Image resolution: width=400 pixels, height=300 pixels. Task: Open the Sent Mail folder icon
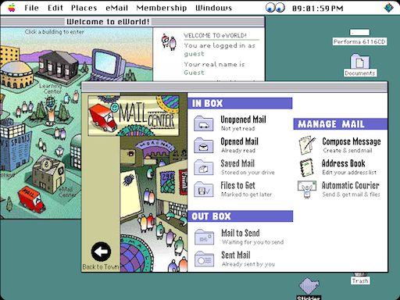coord(205,259)
